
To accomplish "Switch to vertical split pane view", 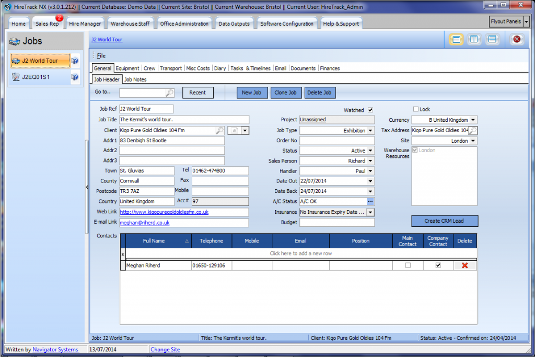I will point(474,39).
